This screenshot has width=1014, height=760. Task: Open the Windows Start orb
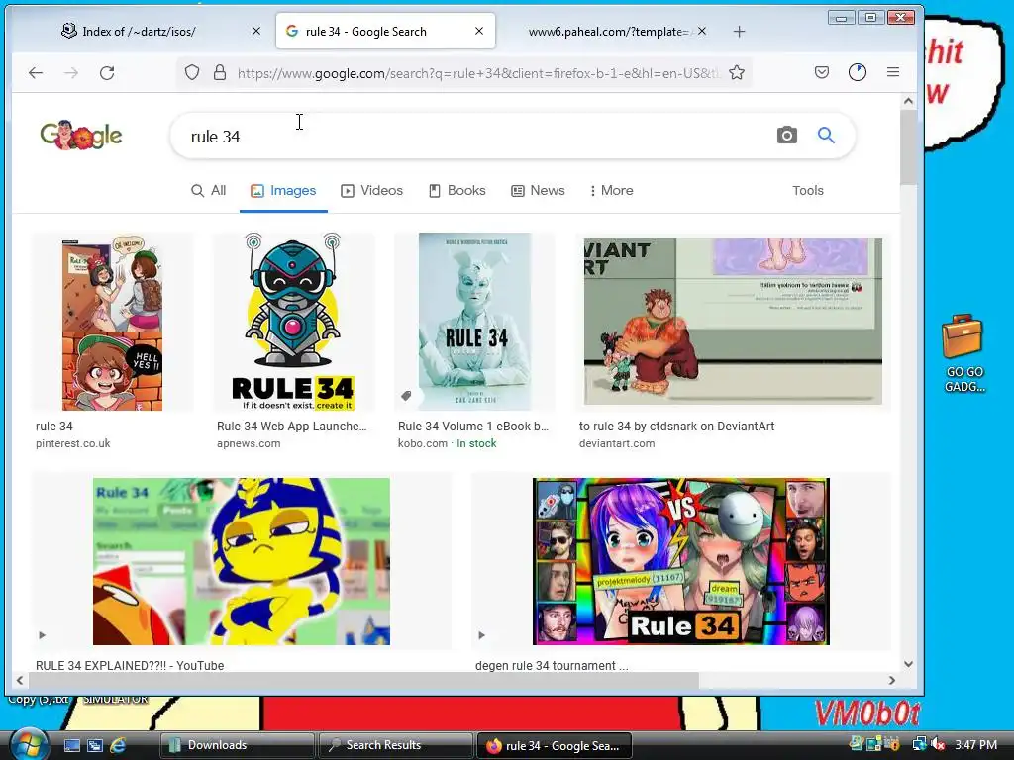pos(29,743)
